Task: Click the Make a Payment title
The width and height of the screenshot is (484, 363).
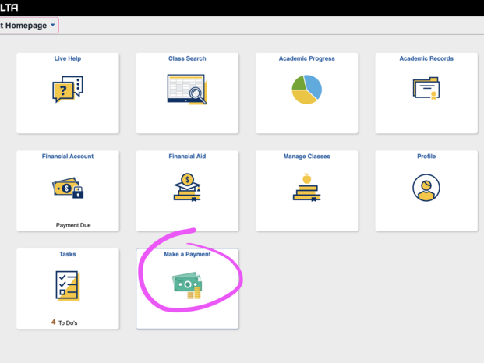Action: pyautogui.click(x=187, y=254)
